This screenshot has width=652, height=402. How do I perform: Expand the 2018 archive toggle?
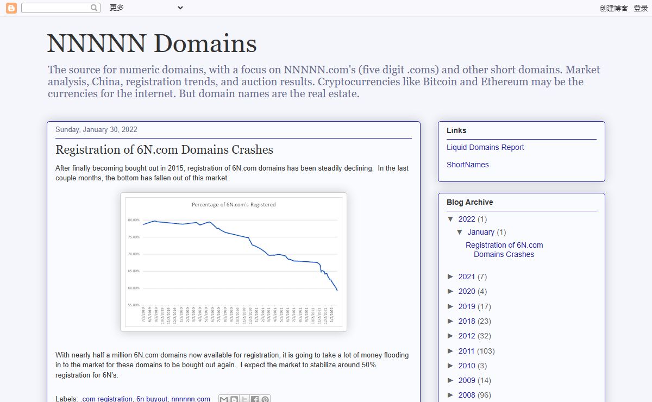pos(450,321)
